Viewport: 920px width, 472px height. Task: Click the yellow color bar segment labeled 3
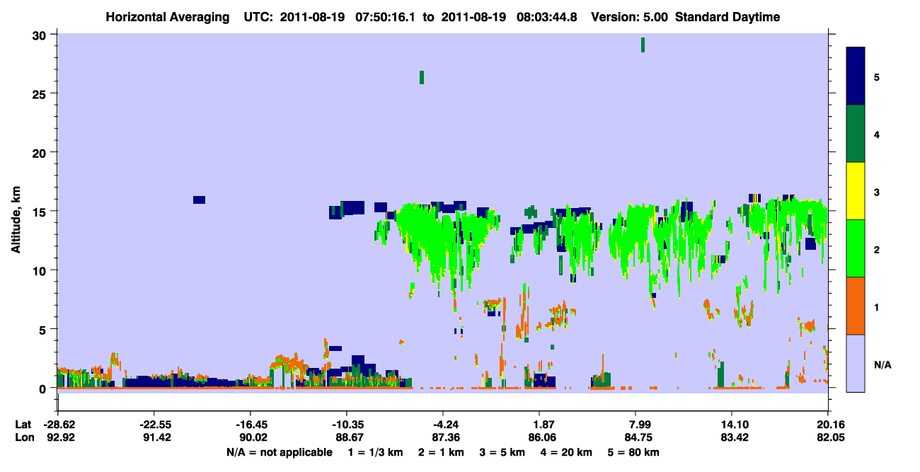[x=856, y=191]
